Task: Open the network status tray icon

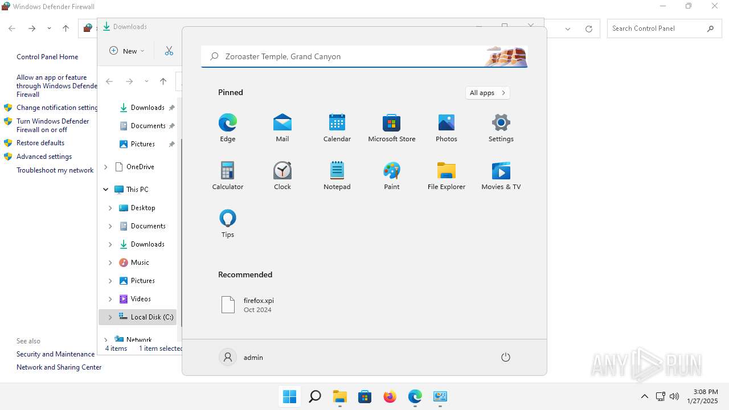Action: coord(660,396)
